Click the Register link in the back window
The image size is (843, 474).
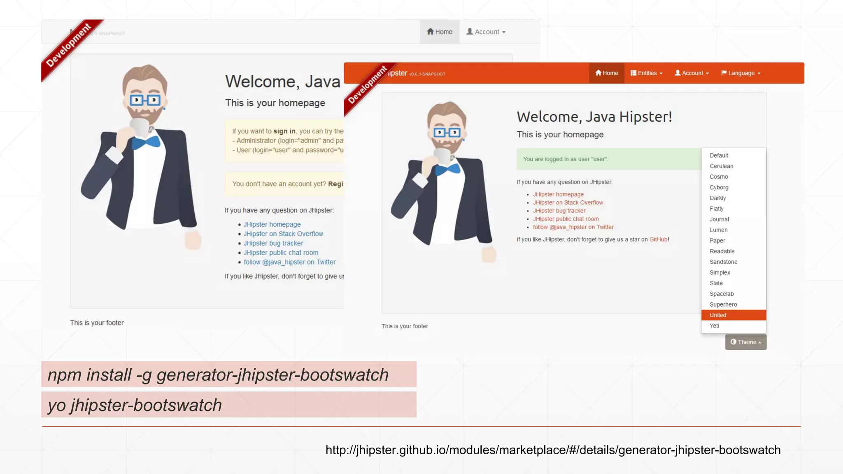pos(336,184)
